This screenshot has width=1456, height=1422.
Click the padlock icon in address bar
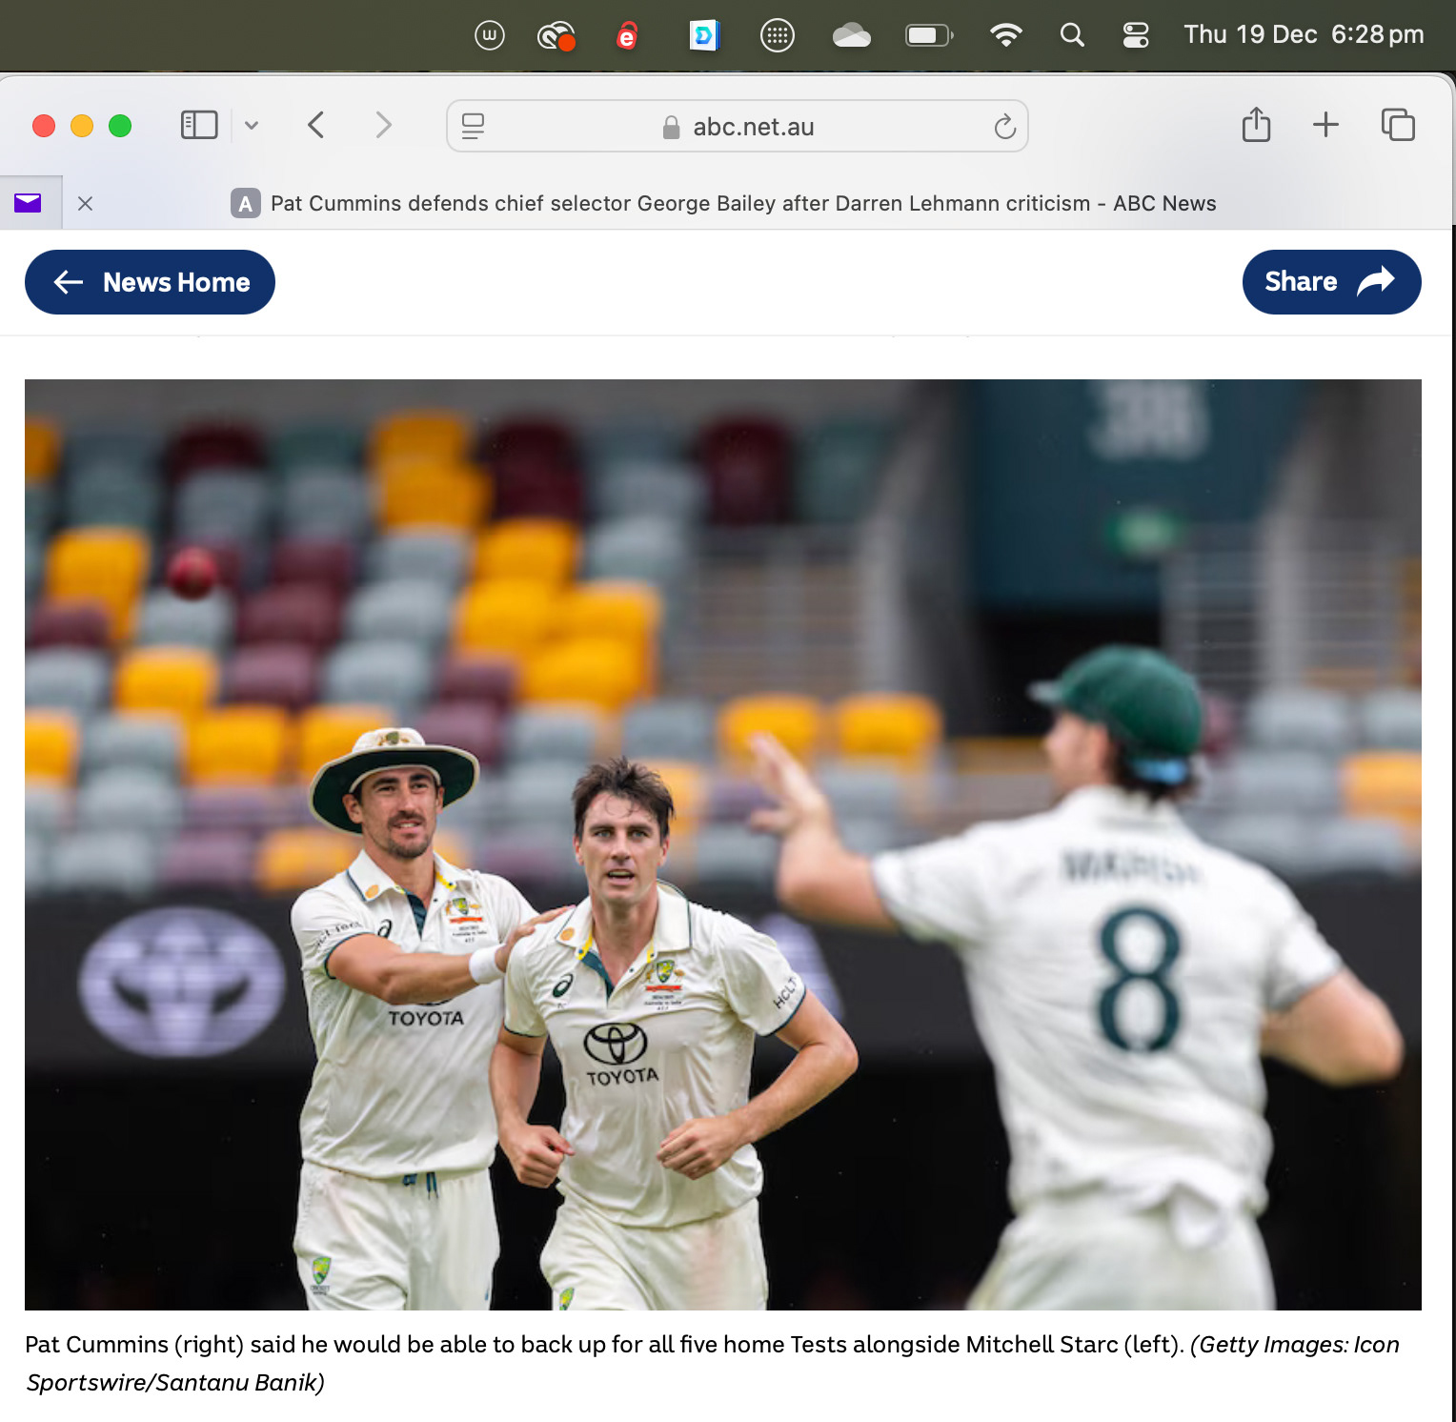pyautogui.click(x=671, y=127)
